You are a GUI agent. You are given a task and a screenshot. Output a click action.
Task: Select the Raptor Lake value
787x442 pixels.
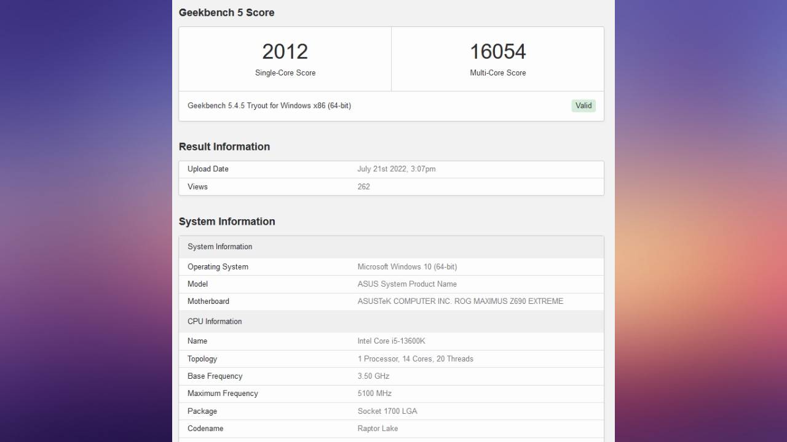coord(378,428)
